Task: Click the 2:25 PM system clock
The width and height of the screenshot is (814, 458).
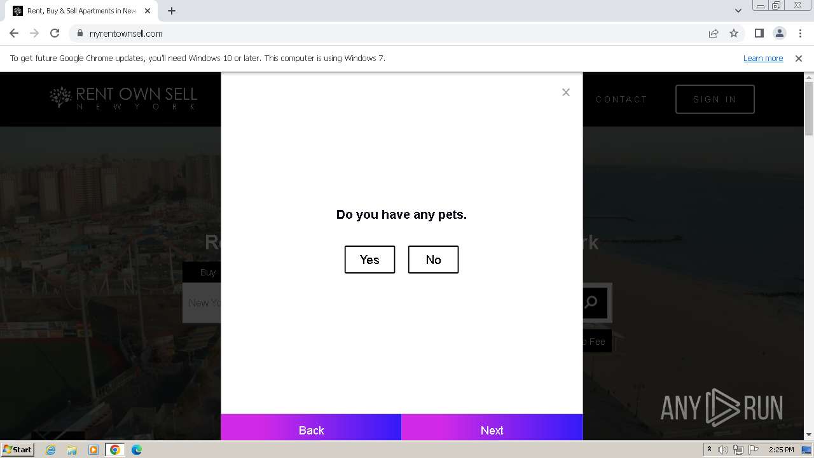Action: click(781, 450)
